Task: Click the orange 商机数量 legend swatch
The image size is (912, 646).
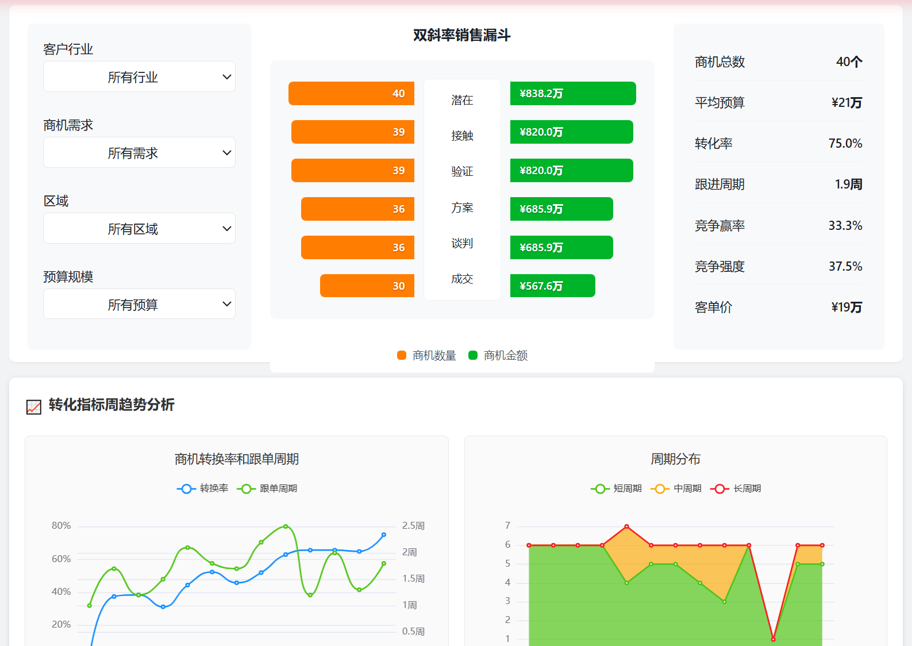Action: [402, 355]
